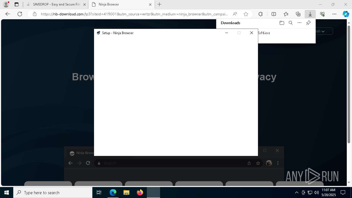Open downloads folder in Downloads panel
Viewport: 352px width, 198px height.
[x=282, y=23]
